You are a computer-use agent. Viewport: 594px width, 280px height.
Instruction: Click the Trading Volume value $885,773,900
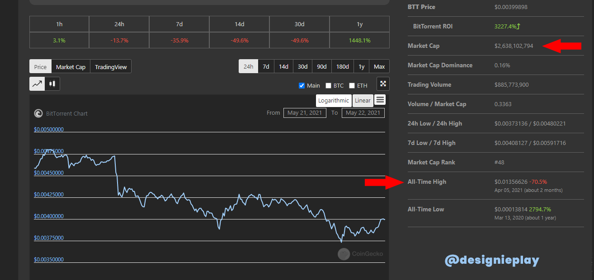[x=512, y=84]
